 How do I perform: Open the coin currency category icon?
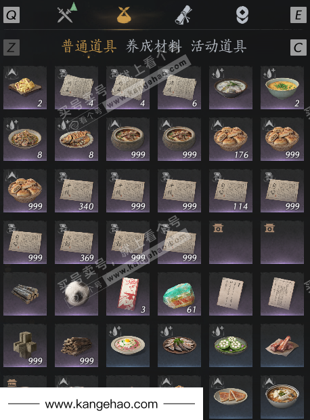(242, 15)
